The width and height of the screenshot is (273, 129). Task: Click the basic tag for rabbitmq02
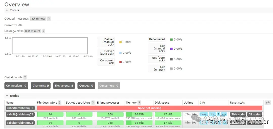[204, 114]
